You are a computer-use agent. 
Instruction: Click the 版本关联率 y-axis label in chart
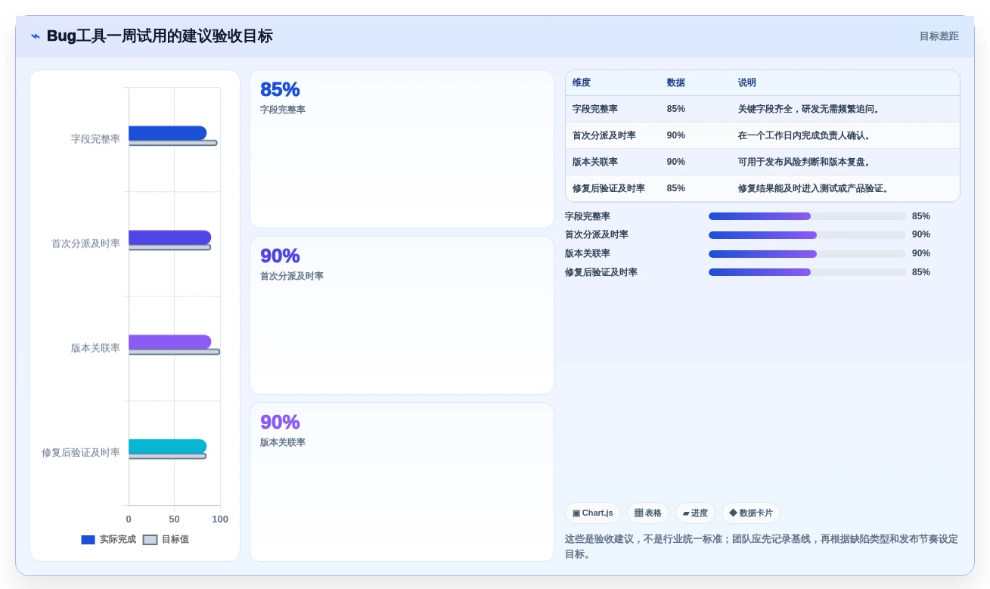pos(95,348)
